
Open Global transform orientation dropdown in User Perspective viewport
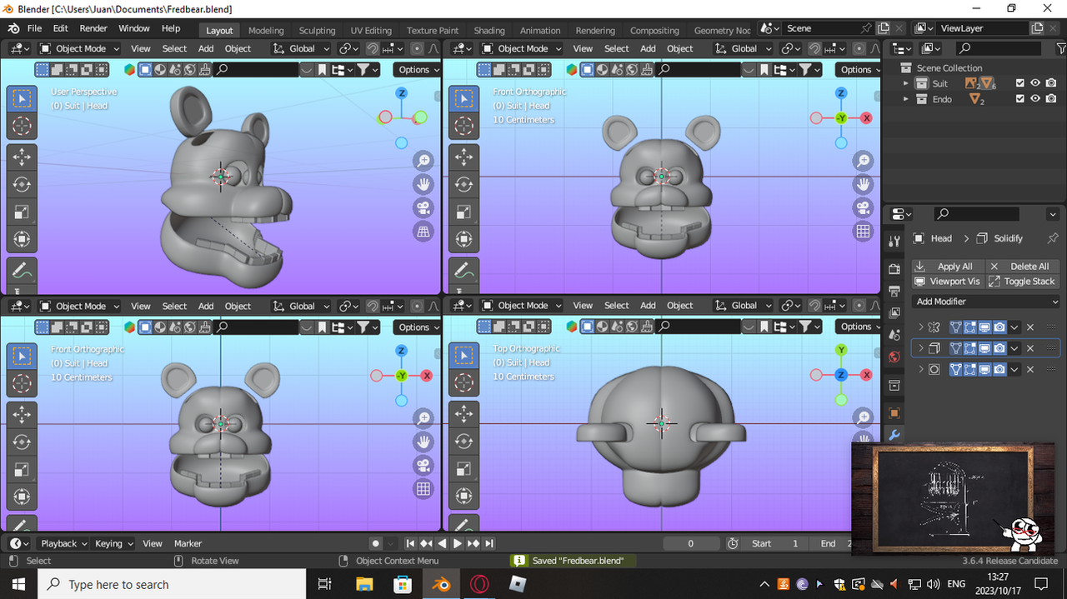(x=302, y=49)
